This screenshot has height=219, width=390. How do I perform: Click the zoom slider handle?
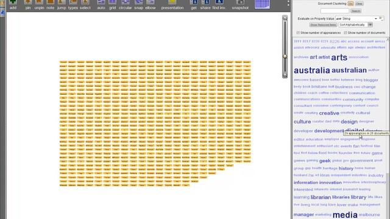point(285,57)
